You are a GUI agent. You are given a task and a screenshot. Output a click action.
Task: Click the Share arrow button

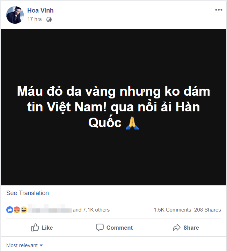point(185,228)
